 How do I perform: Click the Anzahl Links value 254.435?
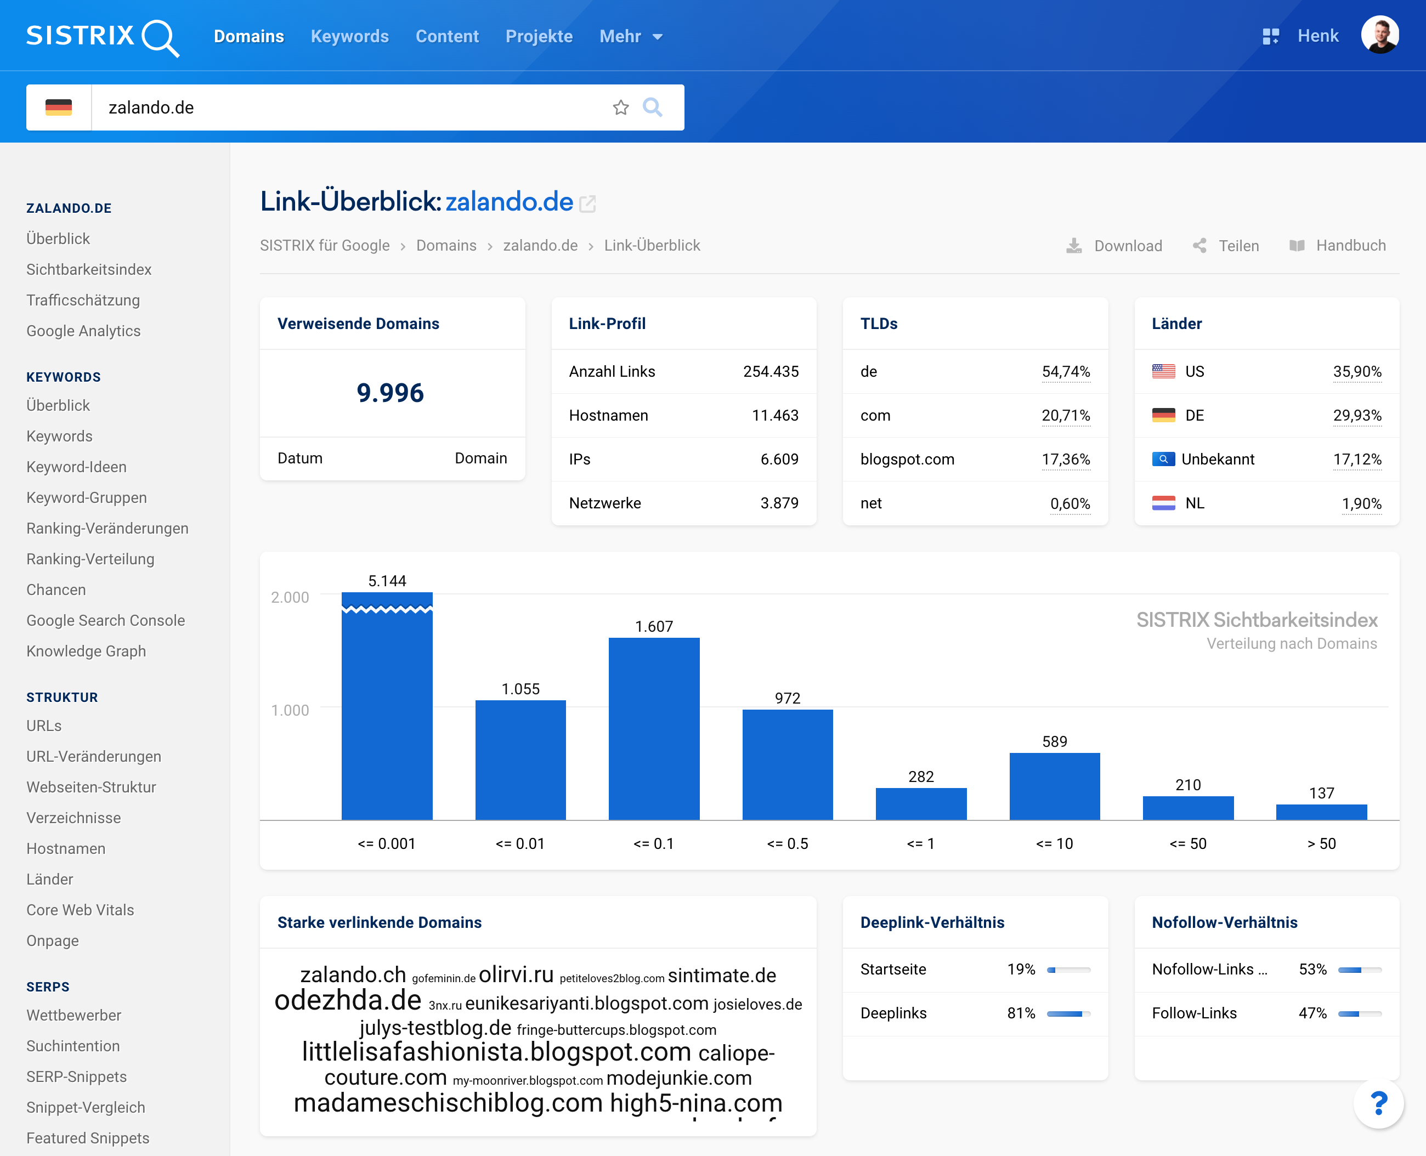(x=771, y=372)
